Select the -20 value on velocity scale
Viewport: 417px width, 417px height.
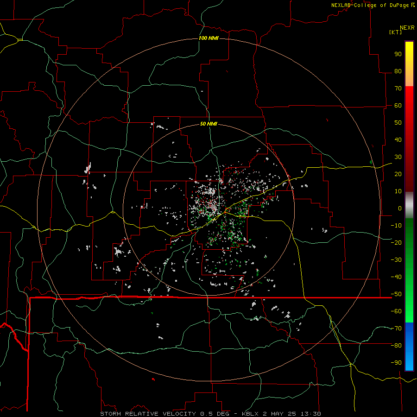coord(396,243)
